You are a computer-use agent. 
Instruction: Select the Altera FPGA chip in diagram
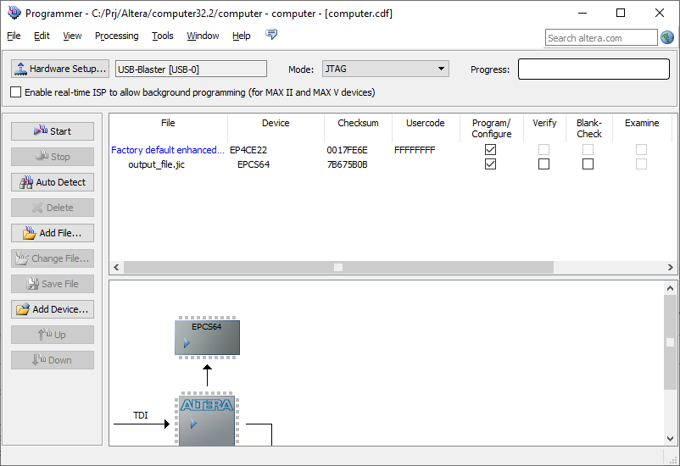click(x=207, y=419)
